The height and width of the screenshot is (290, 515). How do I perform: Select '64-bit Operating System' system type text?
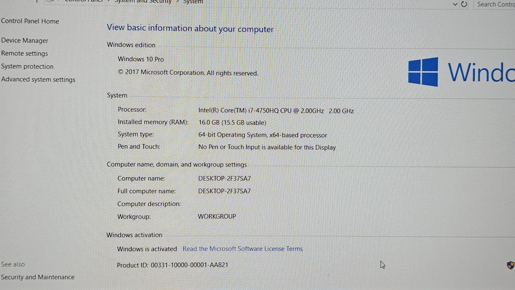[233, 135]
